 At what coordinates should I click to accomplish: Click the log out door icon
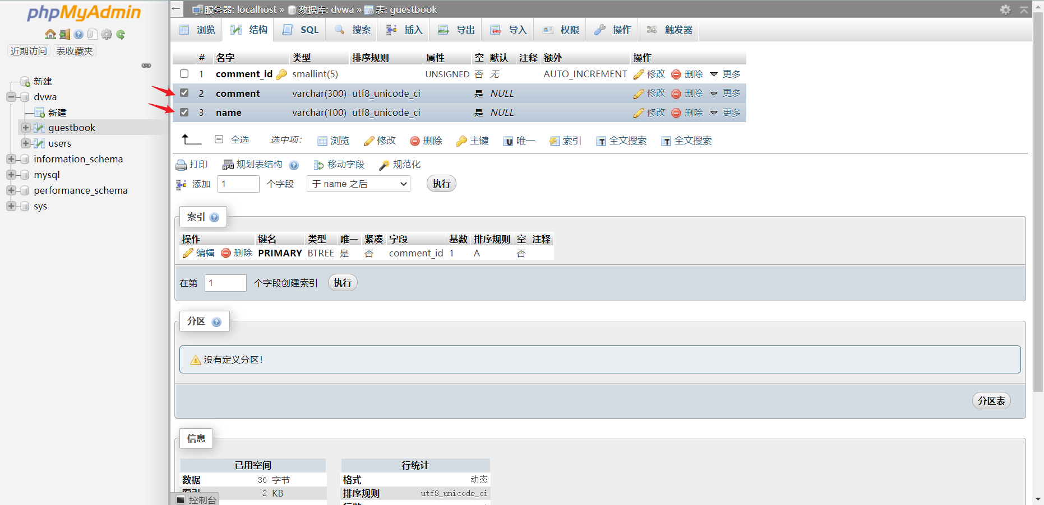pyautogui.click(x=64, y=34)
